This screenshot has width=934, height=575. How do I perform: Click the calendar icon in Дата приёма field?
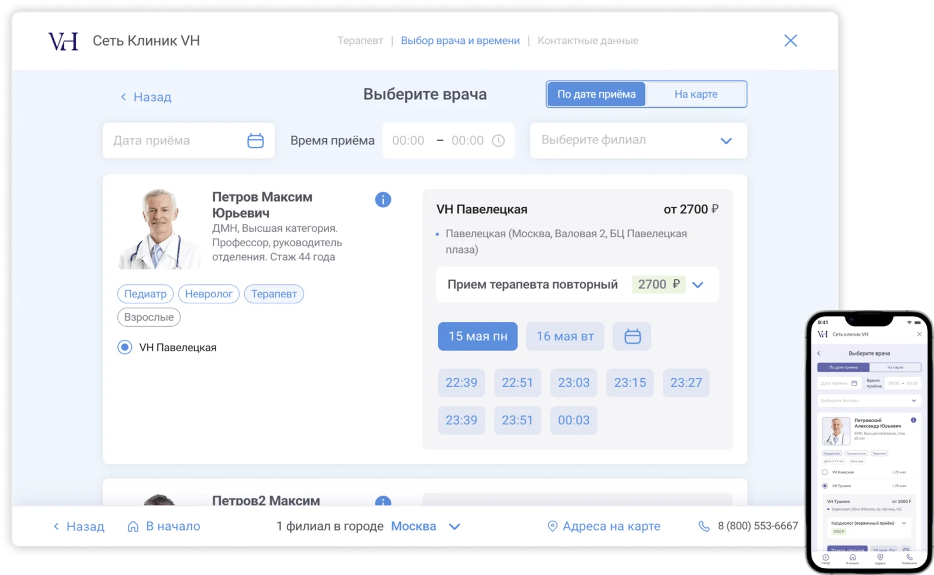(255, 141)
